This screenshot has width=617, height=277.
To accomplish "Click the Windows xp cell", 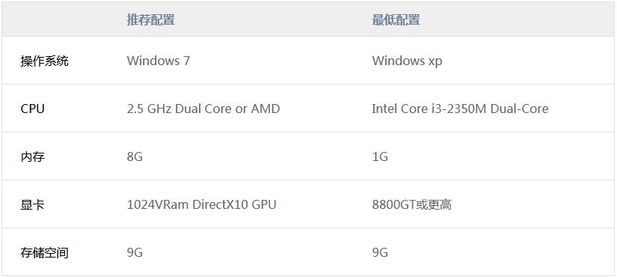I will [x=407, y=61].
